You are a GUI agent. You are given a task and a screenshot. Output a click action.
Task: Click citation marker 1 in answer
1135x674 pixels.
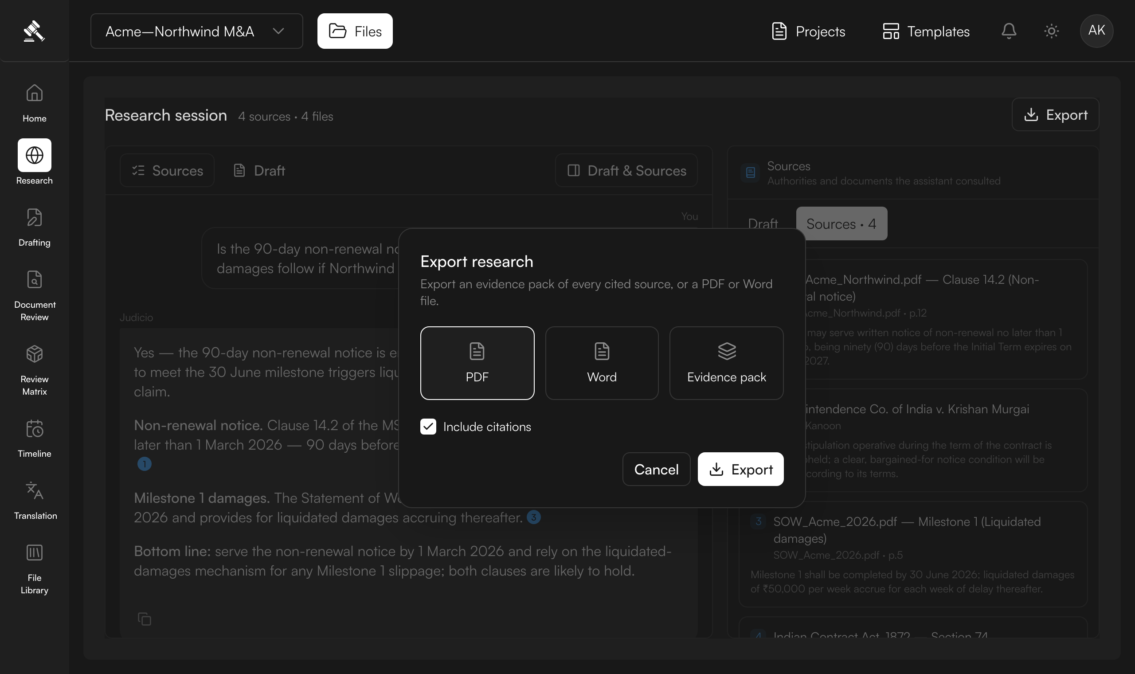(x=145, y=464)
